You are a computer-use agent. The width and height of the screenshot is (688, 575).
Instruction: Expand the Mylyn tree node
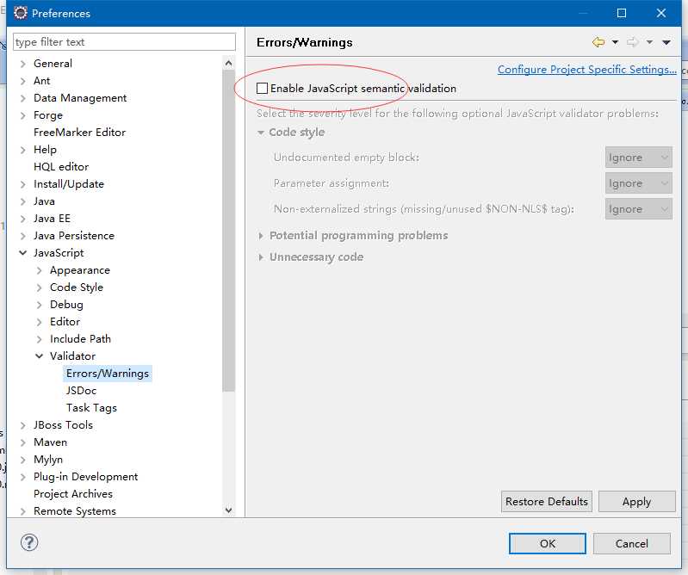[x=22, y=460]
